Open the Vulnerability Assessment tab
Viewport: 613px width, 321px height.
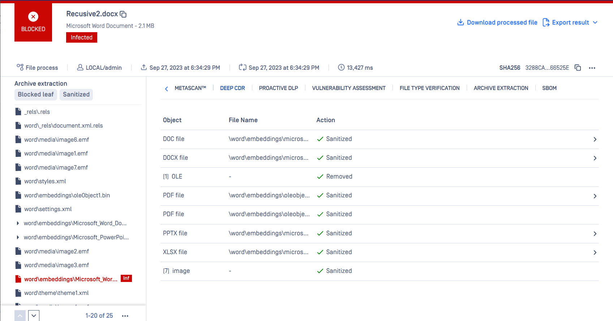[348, 88]
